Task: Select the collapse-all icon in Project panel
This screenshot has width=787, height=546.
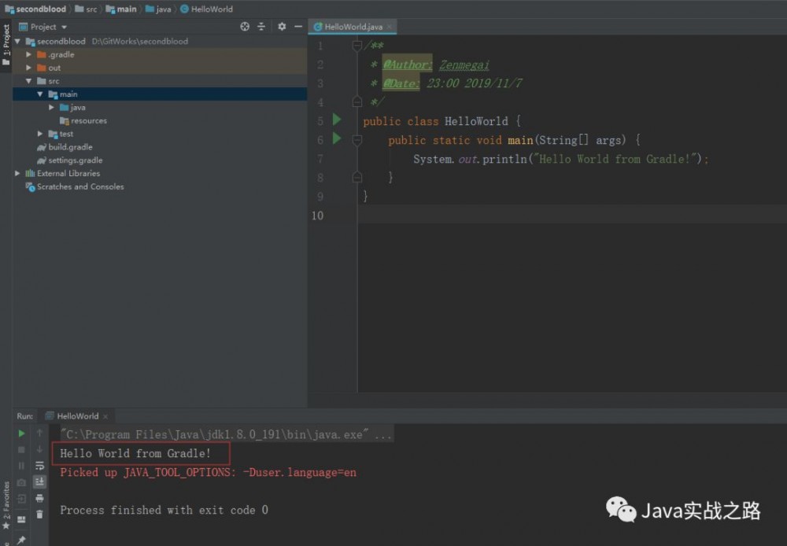Action: (x=261, y=26)
